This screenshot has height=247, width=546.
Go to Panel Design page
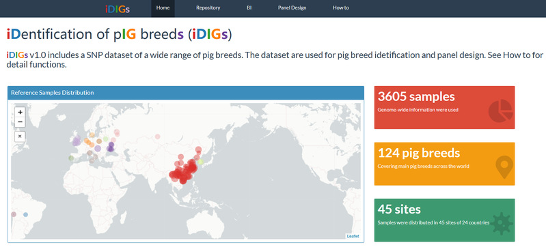point(292,8)
